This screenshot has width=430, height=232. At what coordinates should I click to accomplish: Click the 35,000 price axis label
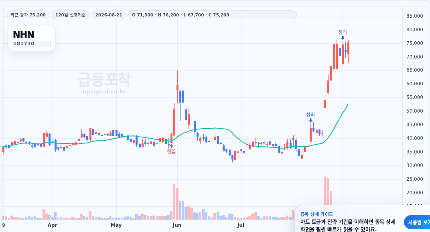pos(414,152)
